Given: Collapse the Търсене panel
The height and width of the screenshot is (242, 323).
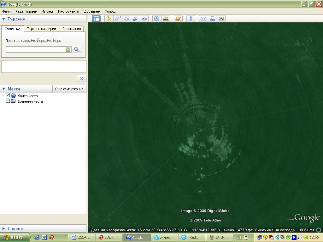Looking at the screenshot, I should tap(3, 19).
